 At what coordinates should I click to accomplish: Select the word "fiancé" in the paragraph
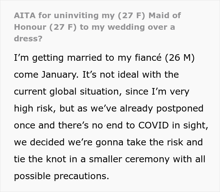(x=148, y=58)
